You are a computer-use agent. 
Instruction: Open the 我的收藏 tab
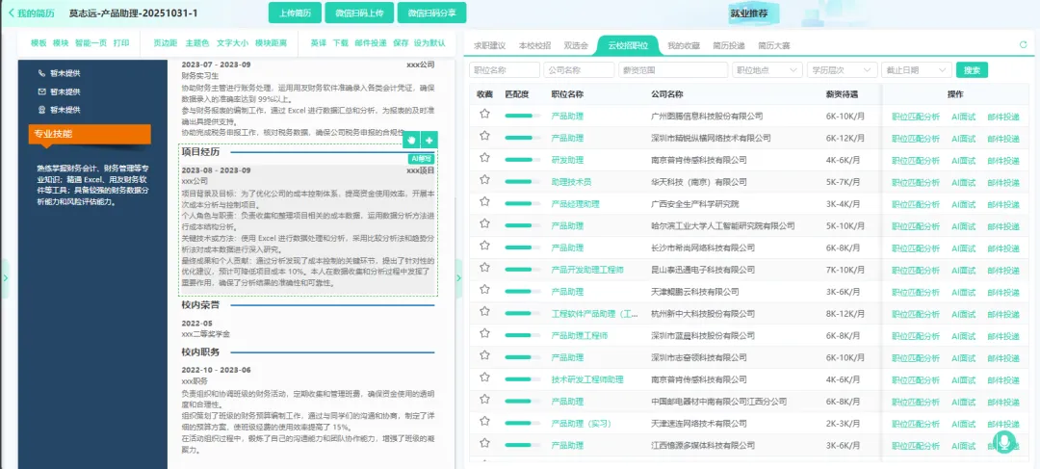[683, 46]
